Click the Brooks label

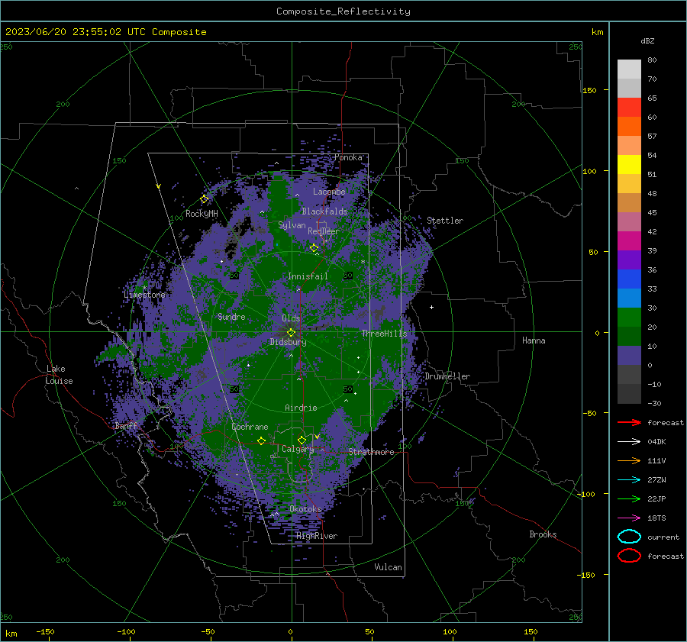543,534
